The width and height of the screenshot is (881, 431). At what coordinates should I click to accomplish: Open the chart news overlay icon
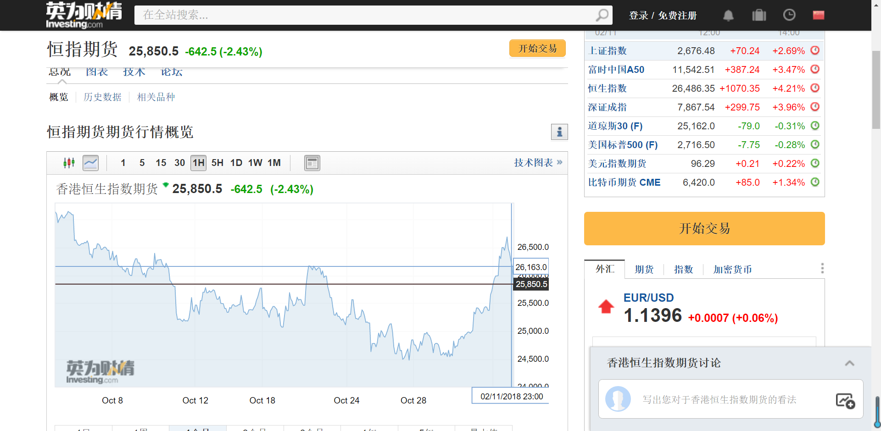(312, 163)
